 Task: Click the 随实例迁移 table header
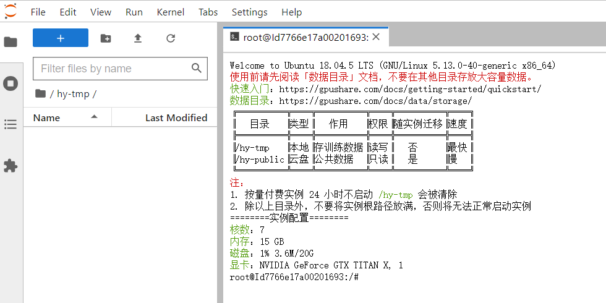tap(419, 124)
